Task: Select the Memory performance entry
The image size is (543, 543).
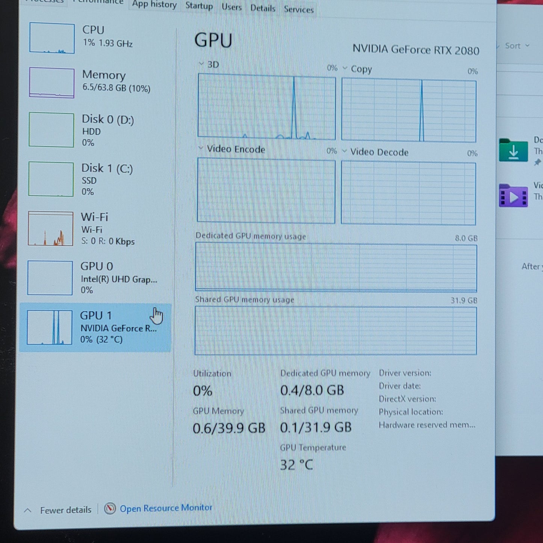Action: (x=96, y=82)
